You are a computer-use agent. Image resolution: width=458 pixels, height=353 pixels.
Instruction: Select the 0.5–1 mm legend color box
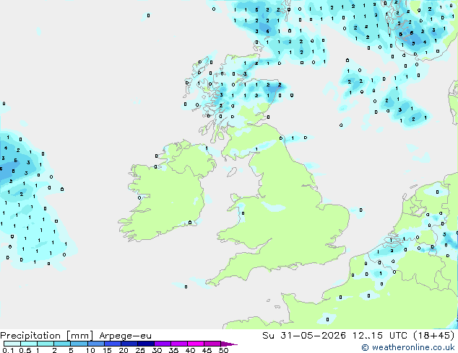click(x=29, y=344)
